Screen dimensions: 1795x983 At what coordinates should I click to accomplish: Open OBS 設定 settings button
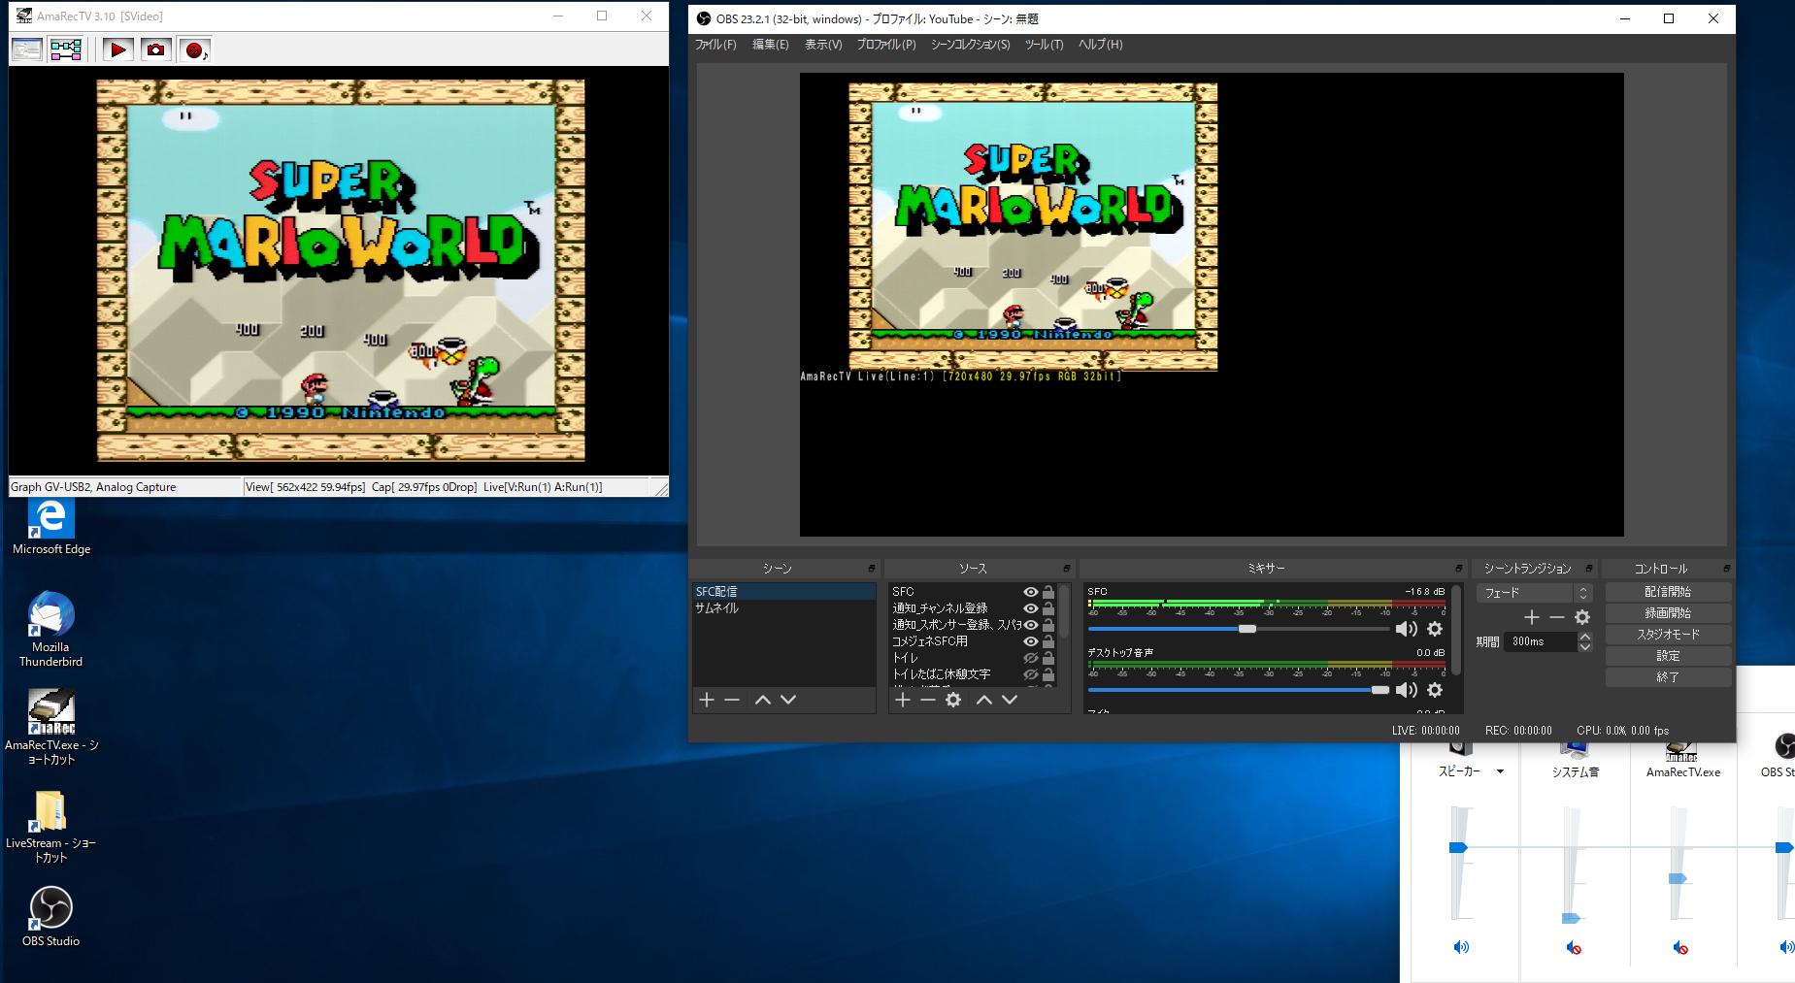[1668, 656]
